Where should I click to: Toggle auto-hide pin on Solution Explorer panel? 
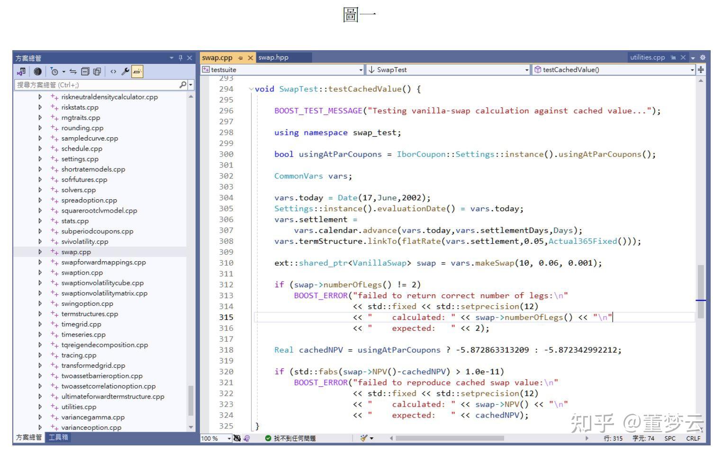point(180,58)
